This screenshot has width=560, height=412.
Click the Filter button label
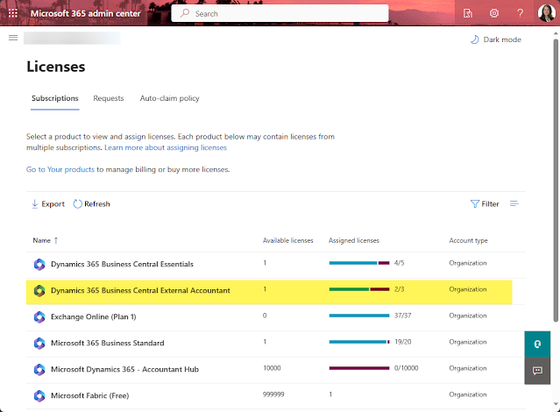pyautogui.click(x=490, y=203)
